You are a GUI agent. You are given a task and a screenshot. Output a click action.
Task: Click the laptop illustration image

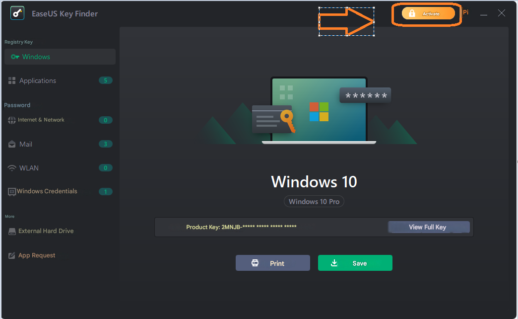[319, 110]
